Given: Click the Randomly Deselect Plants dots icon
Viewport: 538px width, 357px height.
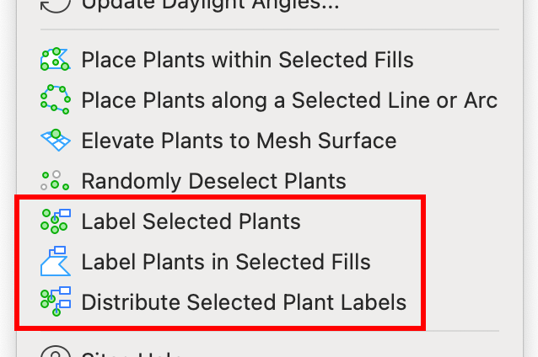Looking at the screenshot, I should 55,180.
